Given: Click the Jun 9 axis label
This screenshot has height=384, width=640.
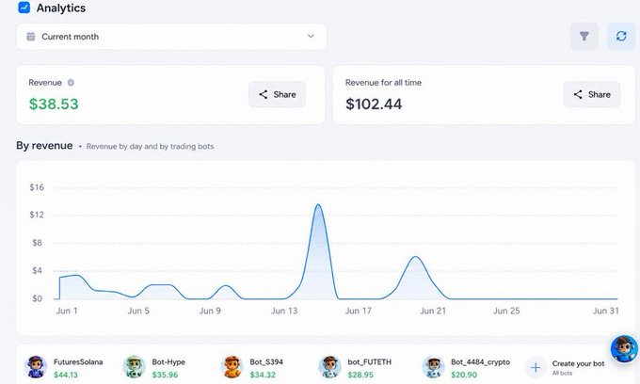Looking at the screenshot, I should click(x=210, y=311).
